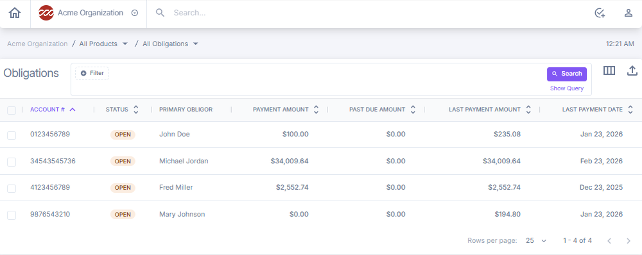The height and width of the screenshot is (255, 642).
Task: Click the export upload icon
Action: point(632,70)
